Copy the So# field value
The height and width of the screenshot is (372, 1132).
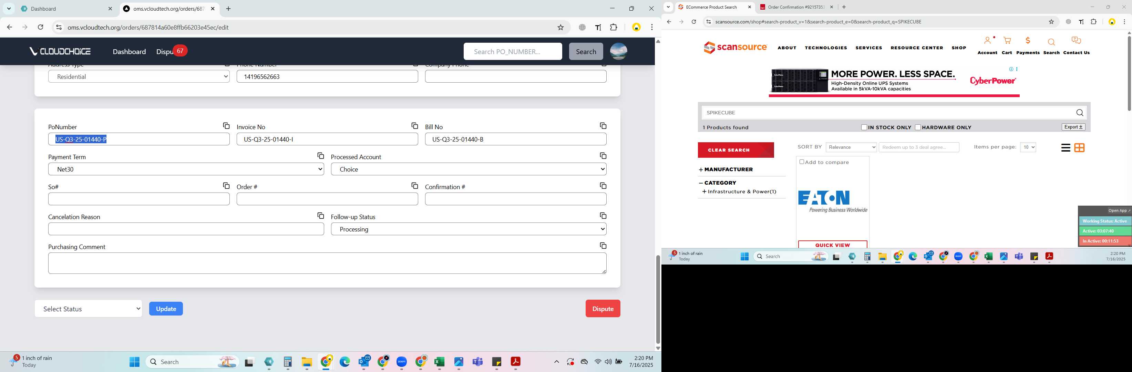click(226, 186)
